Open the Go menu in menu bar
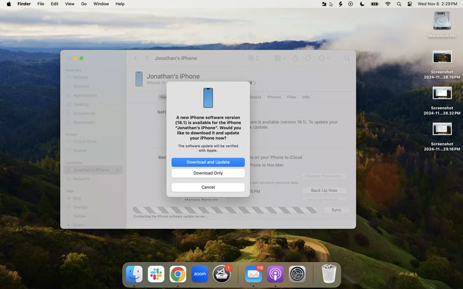Image resolution: width=463 pixels, height=289 pixels. pos(84,4)
